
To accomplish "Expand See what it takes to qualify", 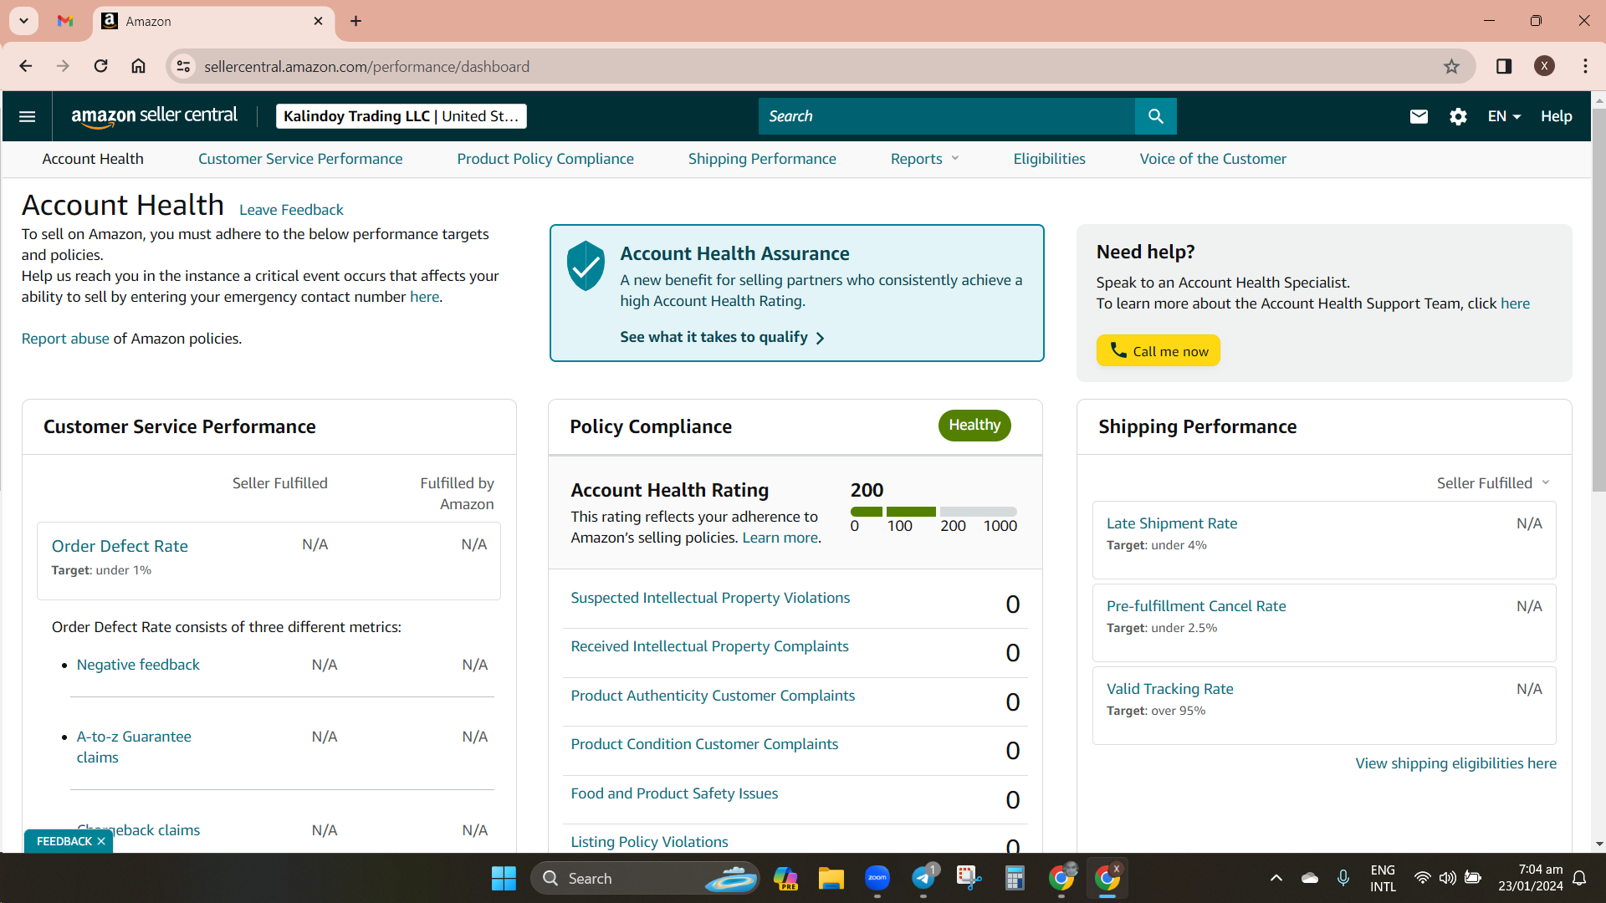I will point(722,337).
